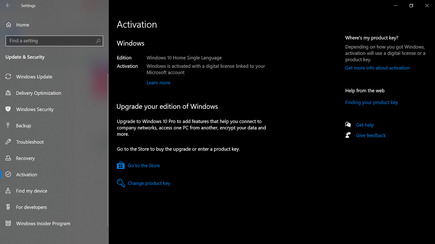The height and width of the screenshot is (244, 435).
Task: Minimize the Settings window
Action: [x=396, y=5]
